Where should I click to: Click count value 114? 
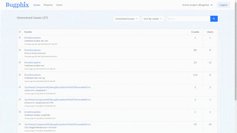pyautogui.click(x=195, y=75)
